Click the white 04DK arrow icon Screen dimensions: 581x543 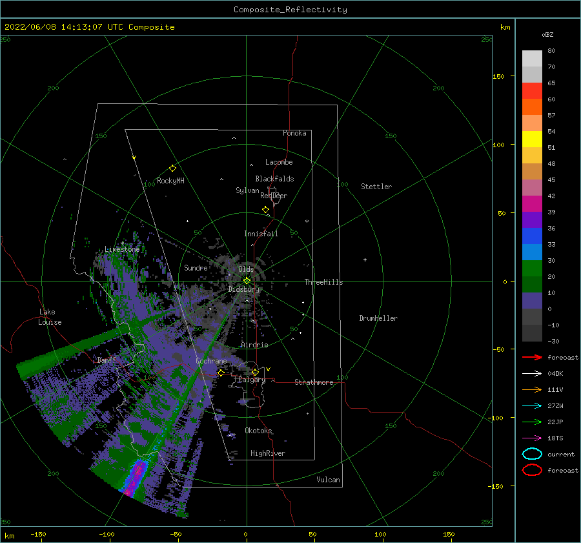point(532,373)
